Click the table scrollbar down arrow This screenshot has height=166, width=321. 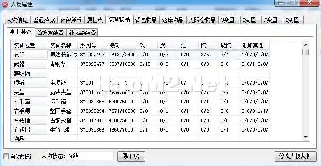306,137
